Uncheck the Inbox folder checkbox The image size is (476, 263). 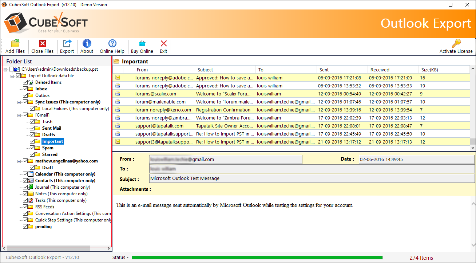point(25,89)
